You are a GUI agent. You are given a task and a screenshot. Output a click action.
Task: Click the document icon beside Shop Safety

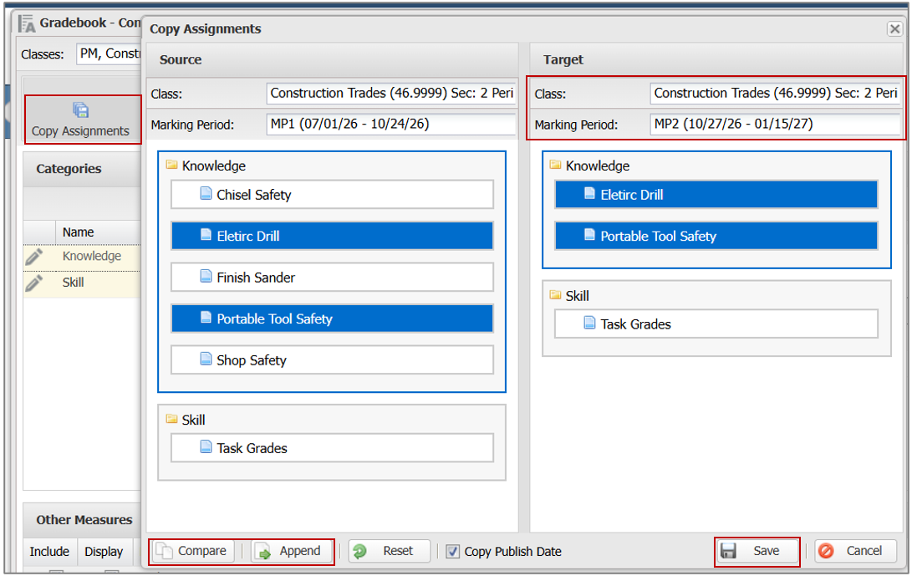point(206,359)
